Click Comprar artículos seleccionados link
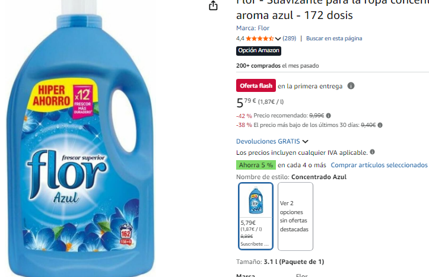This screenshot has height=277, width=429. tap(379, 165)
